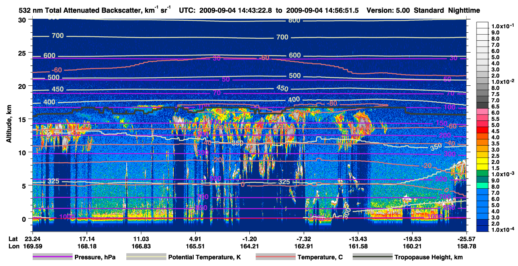Click longitude value 166.83
The image size is (518, 266).
[x=141, y=246]
